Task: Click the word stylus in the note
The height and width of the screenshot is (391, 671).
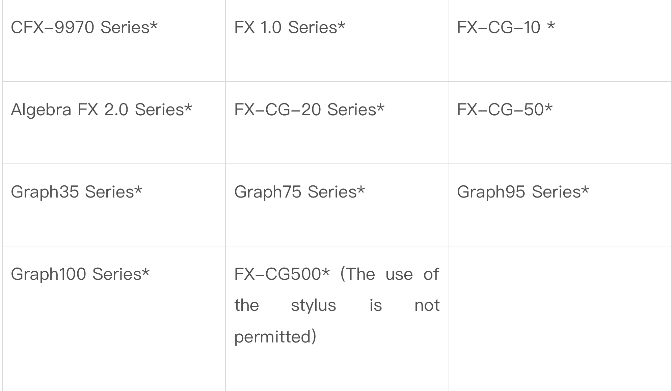Action: pos(314,305)
